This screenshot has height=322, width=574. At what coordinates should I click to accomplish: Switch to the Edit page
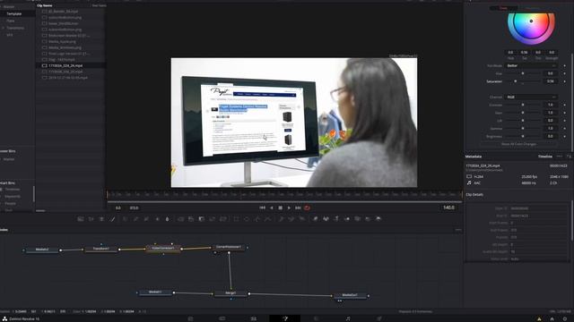[253, 318]
